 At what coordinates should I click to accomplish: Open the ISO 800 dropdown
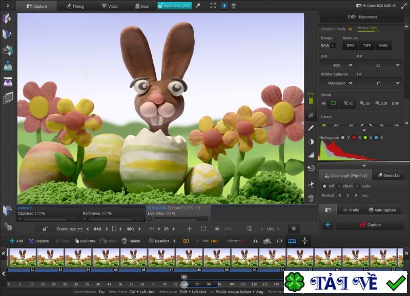click(x=337, y=66)
